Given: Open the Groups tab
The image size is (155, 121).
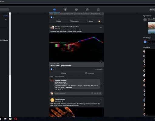Looking at the screenshot, I should [x=87, y=10].
